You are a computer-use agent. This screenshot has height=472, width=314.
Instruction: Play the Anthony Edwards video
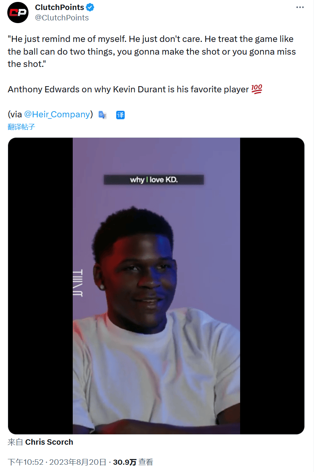pyautogui.click(x=156, y=286)
